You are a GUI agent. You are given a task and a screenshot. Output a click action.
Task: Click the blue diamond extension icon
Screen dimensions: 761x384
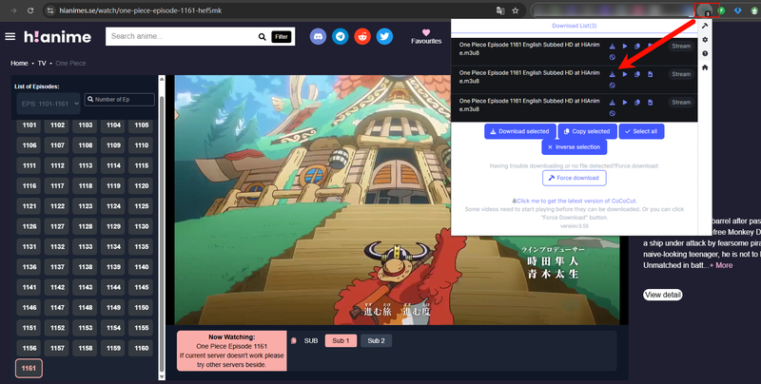(738, 10)
